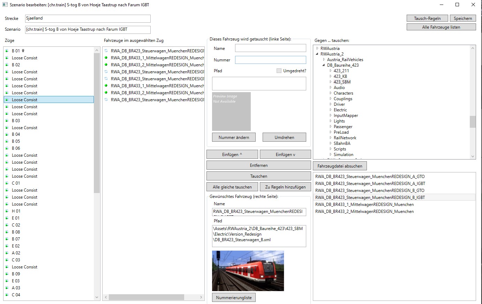The width and height of the screenshot is (482, 304).
Task: Click the vehicle list horizontal scrollbar
Action: (x=153, y=297)
